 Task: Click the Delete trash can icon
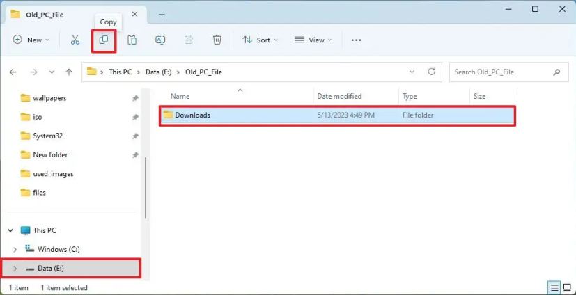pyautogui.click(x=217, y=40)
